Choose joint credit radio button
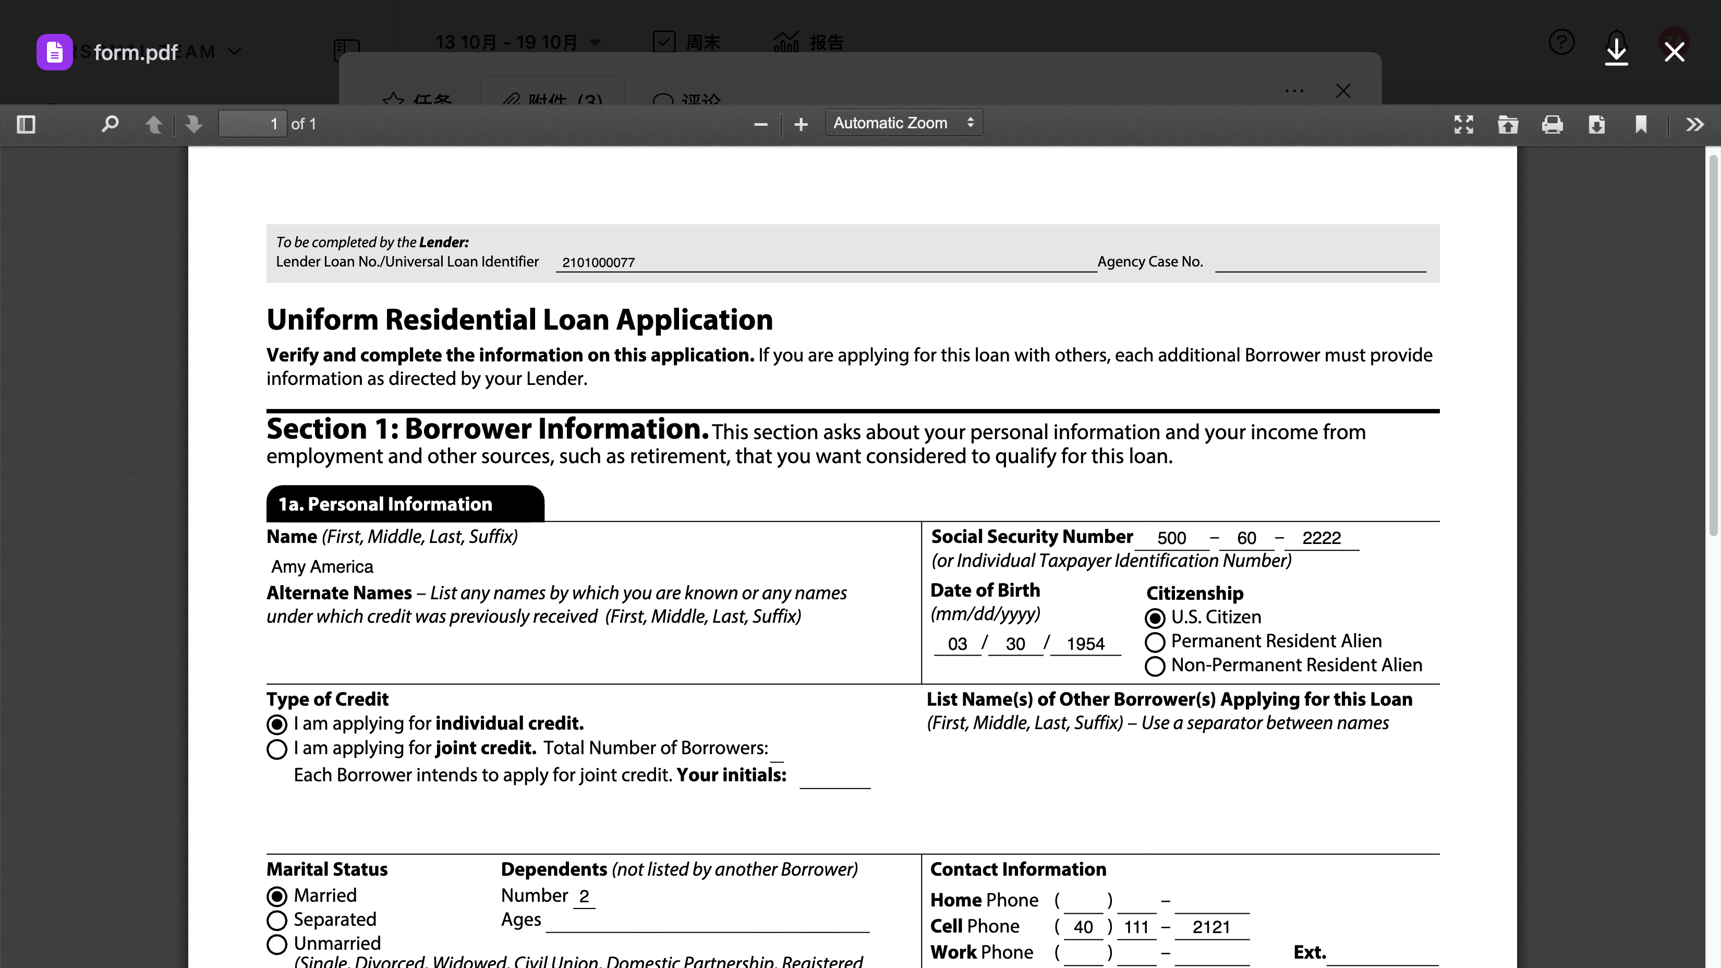This screenshot has height=968, width=1721. (x=276, y=749)
